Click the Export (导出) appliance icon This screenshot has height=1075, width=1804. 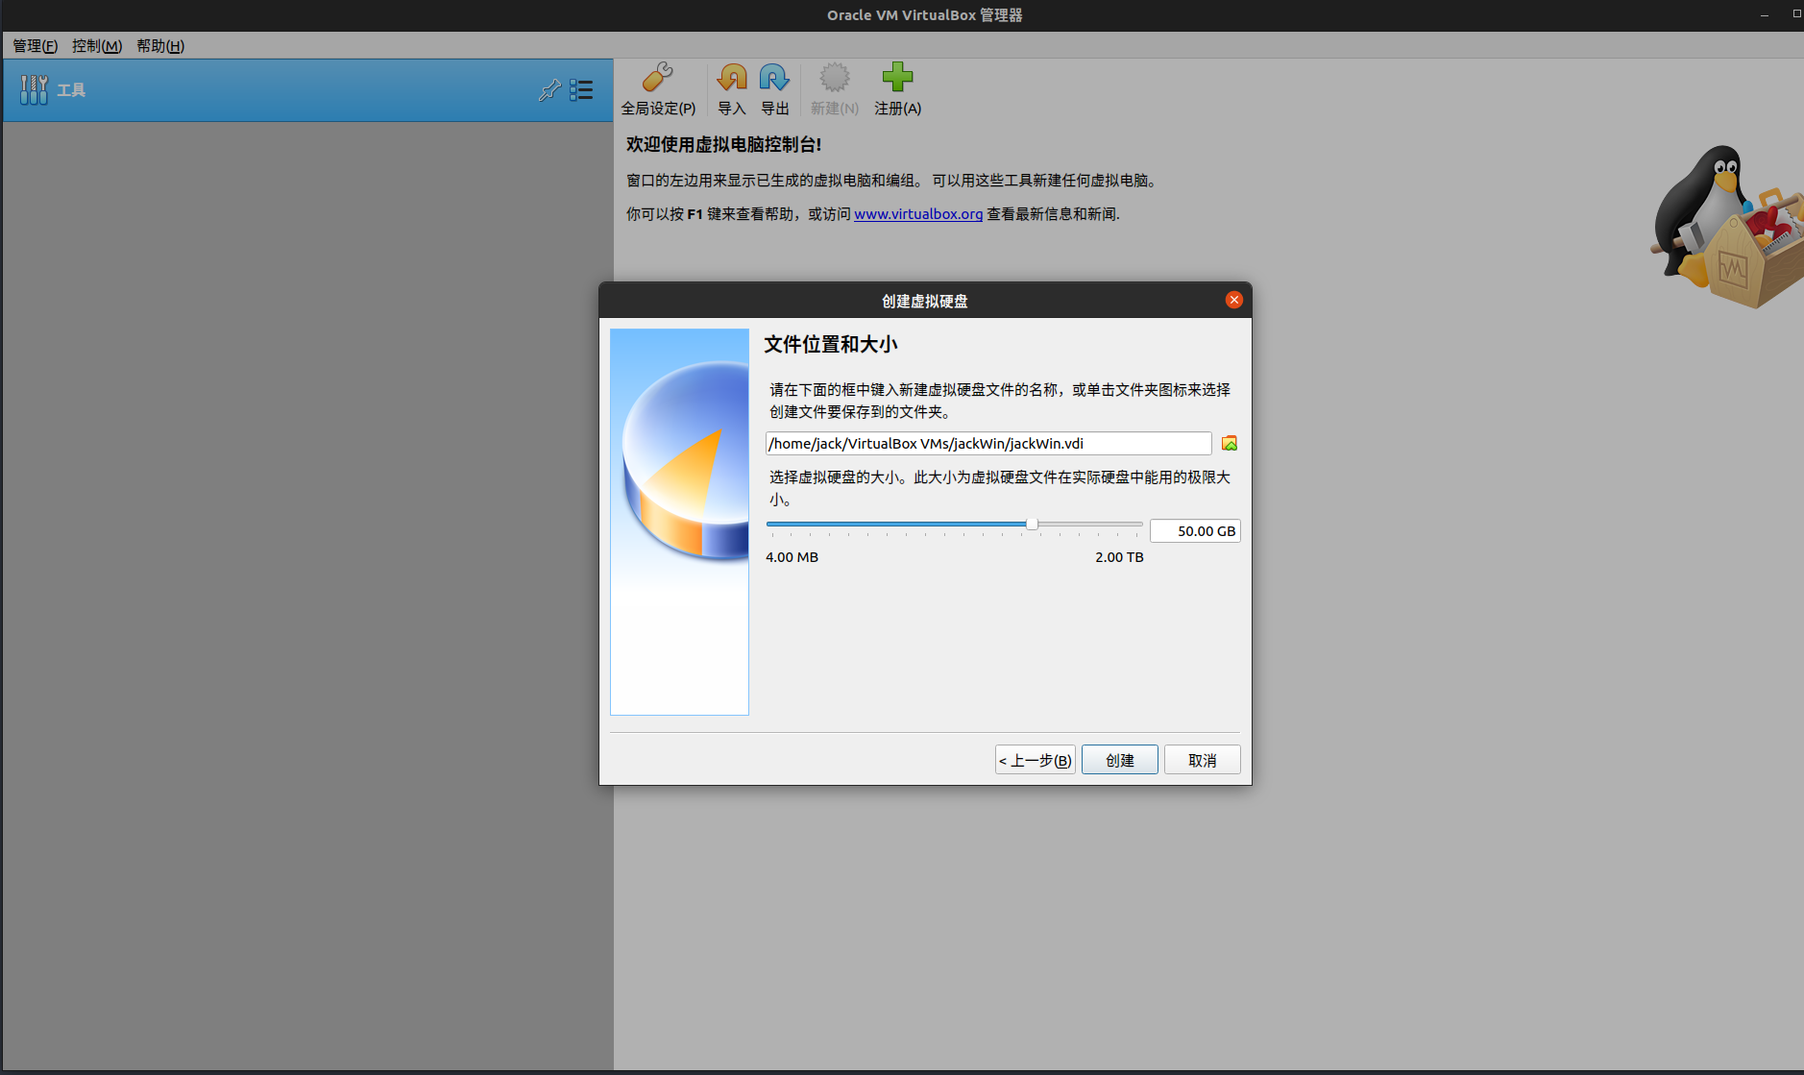coord(774,77)
